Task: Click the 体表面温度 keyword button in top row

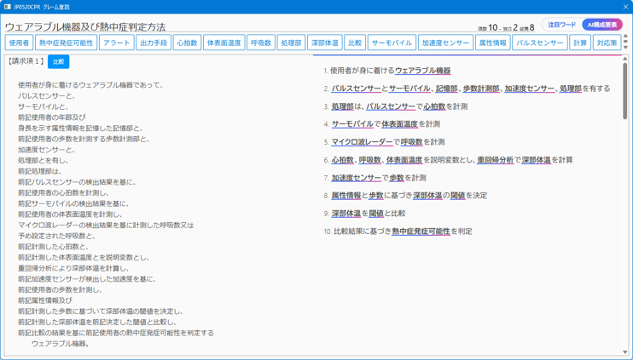Action: coord(224,43)
